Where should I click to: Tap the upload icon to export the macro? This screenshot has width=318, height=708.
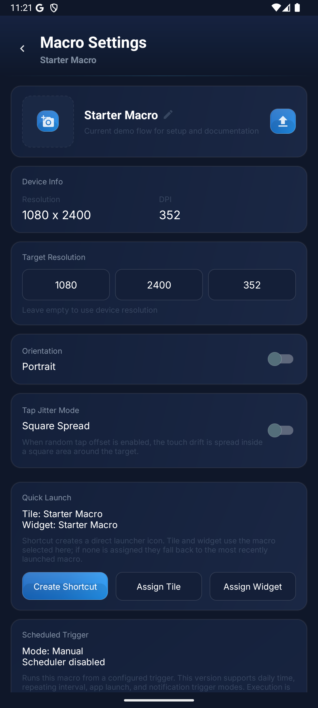[282, 121]
